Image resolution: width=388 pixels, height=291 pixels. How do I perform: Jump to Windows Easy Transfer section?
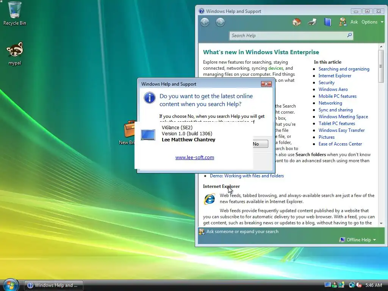pyautogui.click(x=341, y=130)
